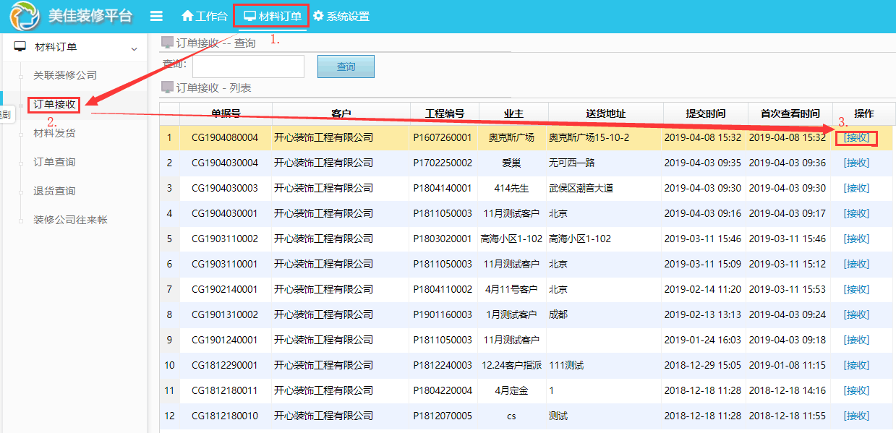896x433 pixels.
Task: Click 接收 link for order CG1904030004
Action: pos(856,163)
